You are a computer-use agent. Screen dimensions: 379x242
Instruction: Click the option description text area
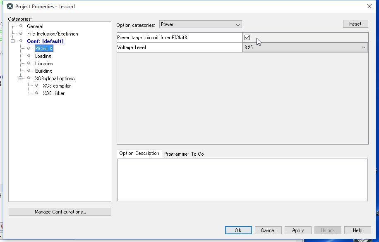pos(242,180)
